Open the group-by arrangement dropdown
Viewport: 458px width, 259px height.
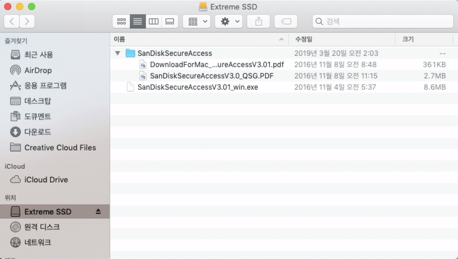tap(197, 21)
